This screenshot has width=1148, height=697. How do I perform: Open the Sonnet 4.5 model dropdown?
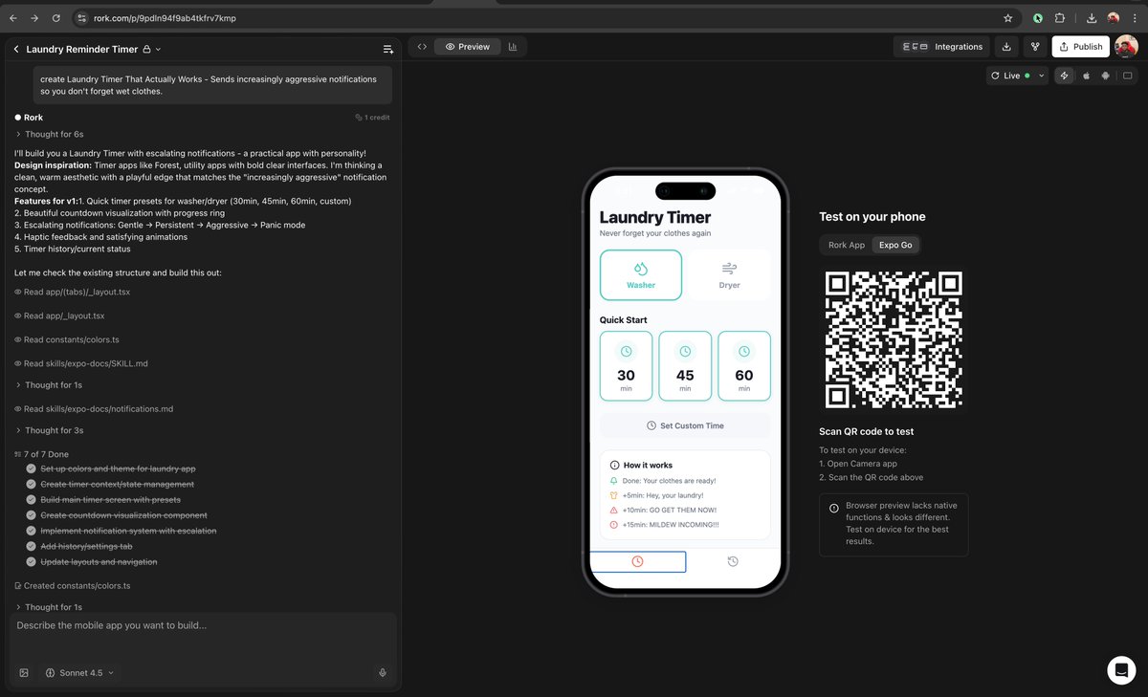click(80, 672)
